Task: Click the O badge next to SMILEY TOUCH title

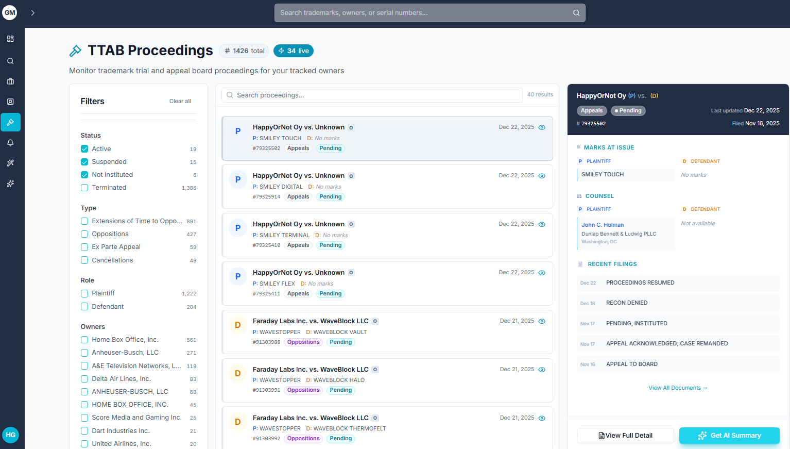Action: pyautogui.click(x=351, y=128)
